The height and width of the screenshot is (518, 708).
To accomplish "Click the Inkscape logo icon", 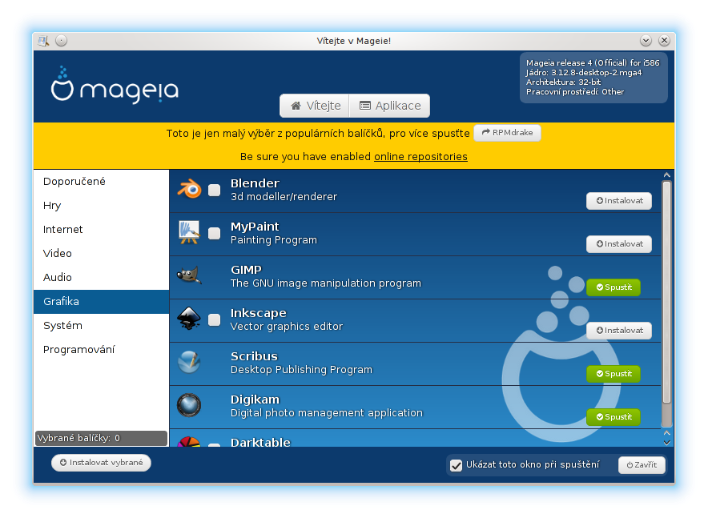I will [x=189, y=319].
